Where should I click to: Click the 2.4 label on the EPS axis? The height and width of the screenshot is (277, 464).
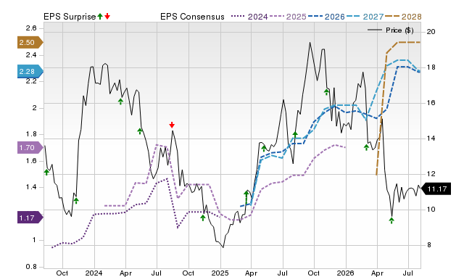(31, 55)
